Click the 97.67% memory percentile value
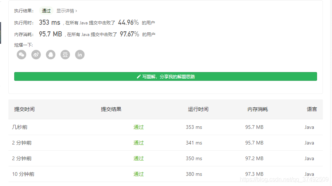The height and width of the screenshot is (186, 332). tap(129, 34)
